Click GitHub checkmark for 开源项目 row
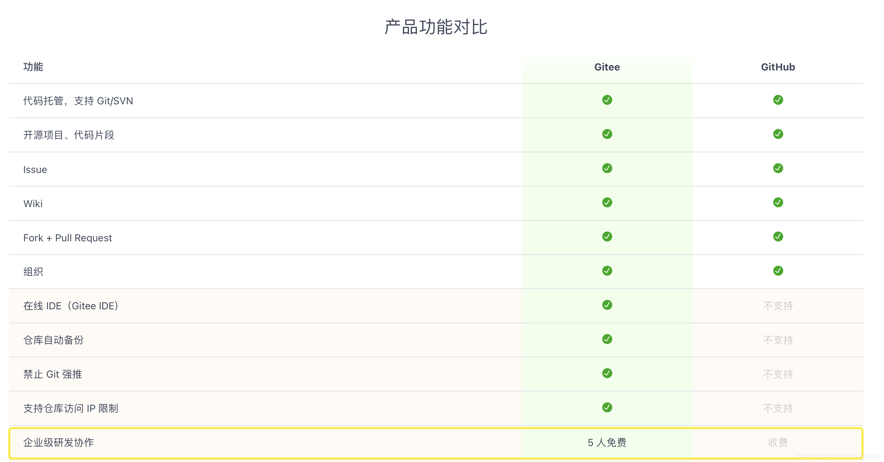 pos(778,134)
